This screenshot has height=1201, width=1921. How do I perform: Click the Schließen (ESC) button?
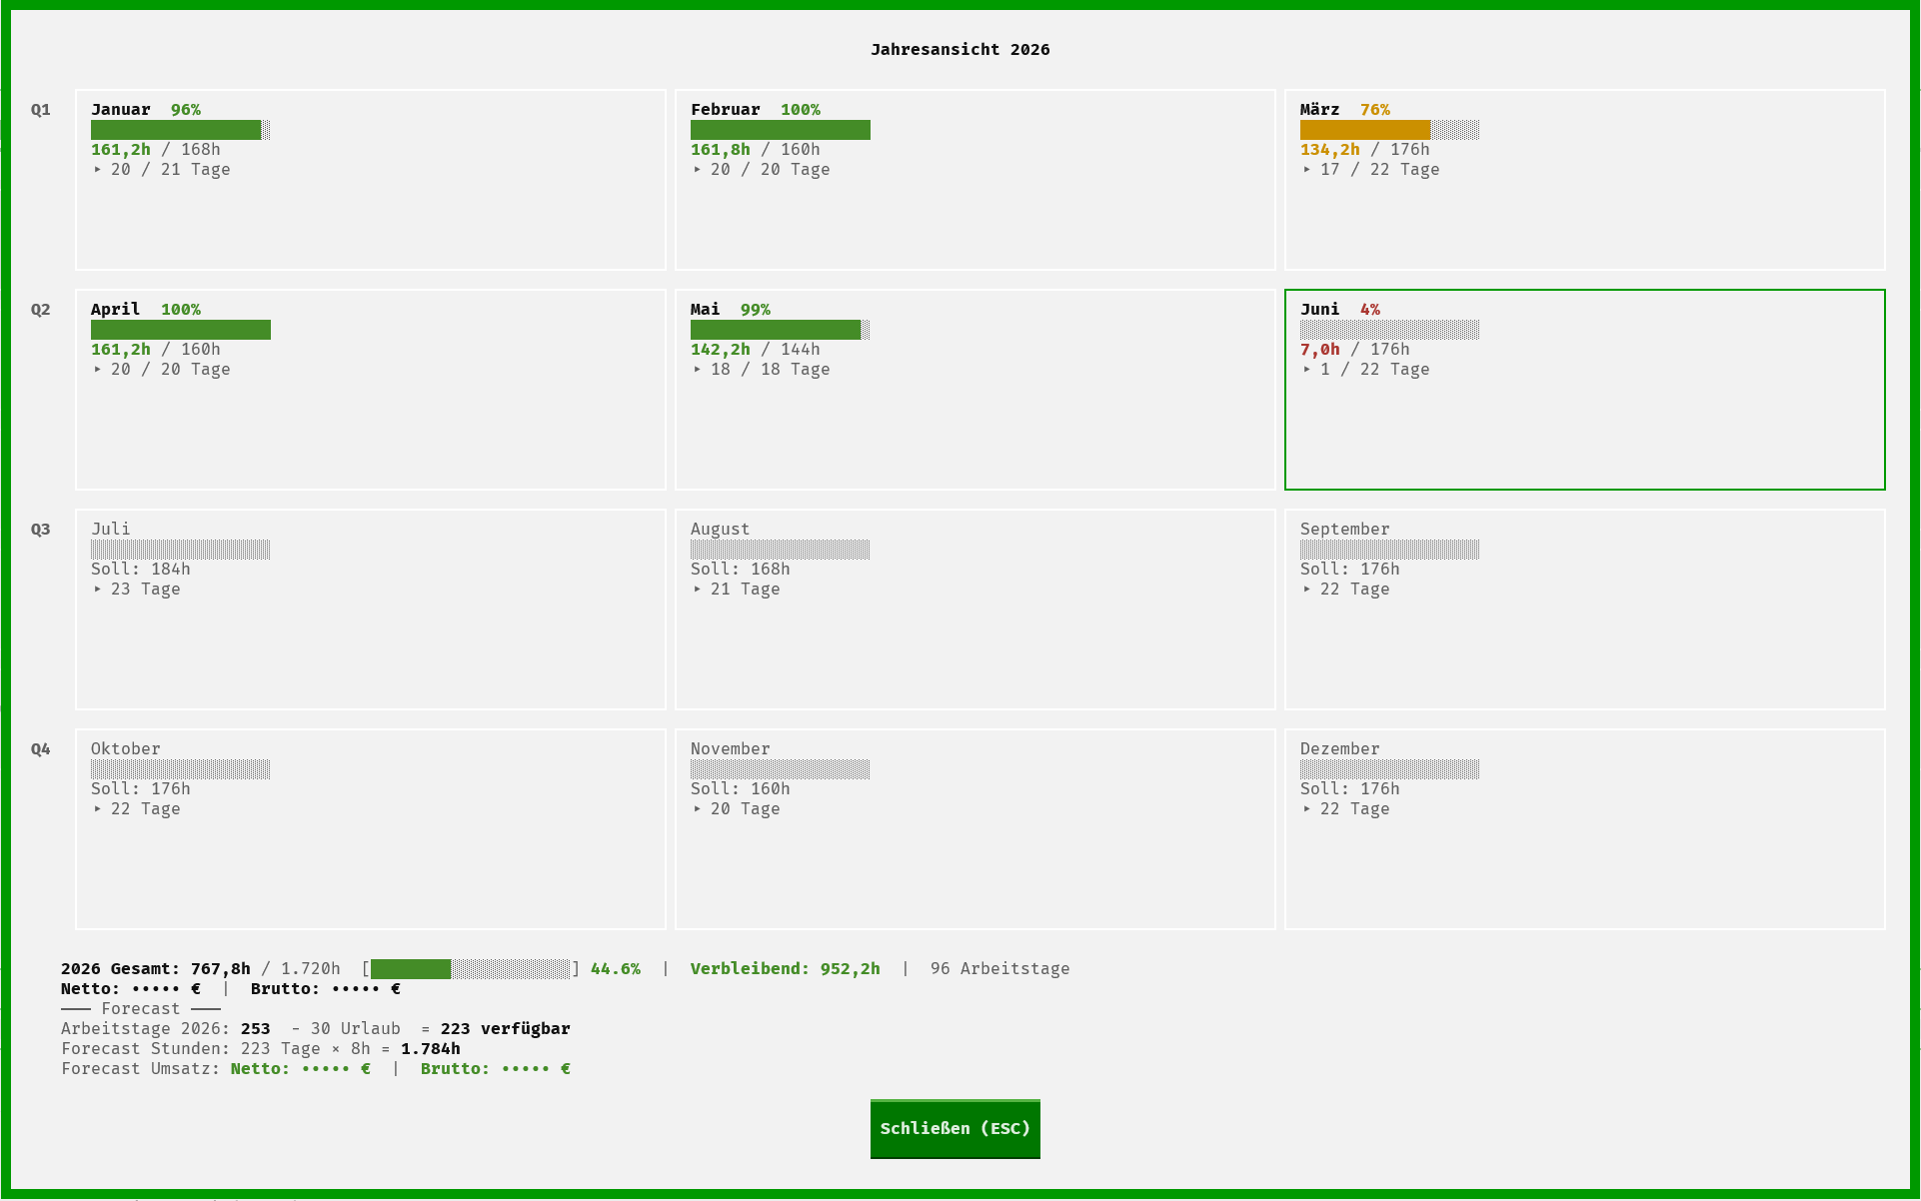(955, 1129)
